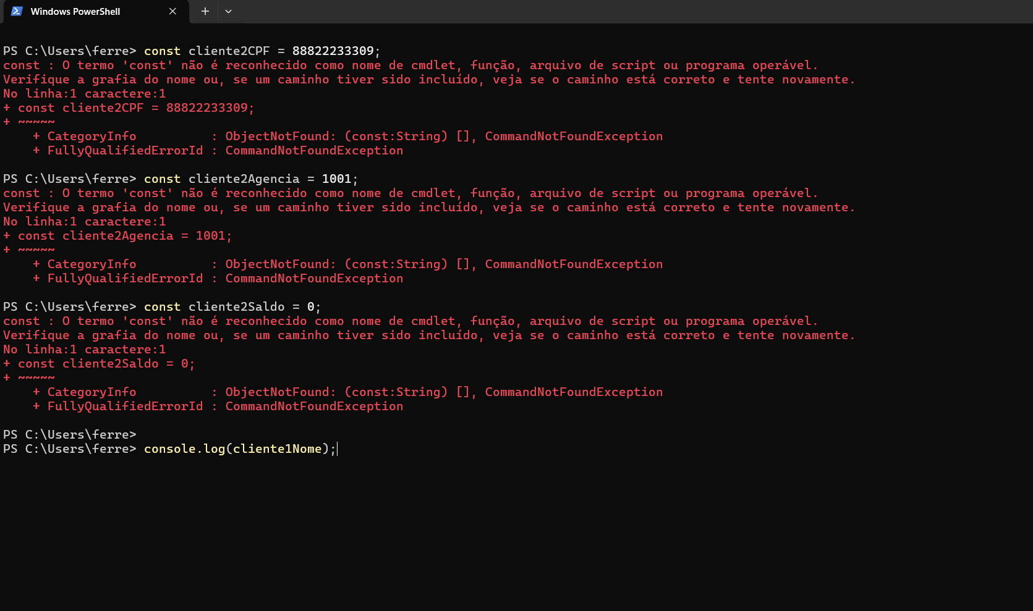Click the typed 'console.log(cliente1Nome);' command

240,449
